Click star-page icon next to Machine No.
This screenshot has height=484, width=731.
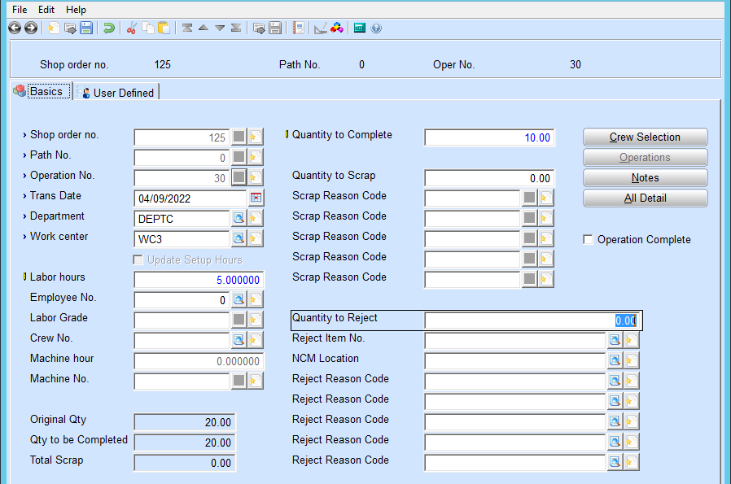click(255, 381)
